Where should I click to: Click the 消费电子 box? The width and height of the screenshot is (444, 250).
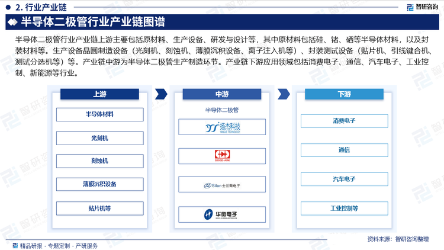pos(345,121)
